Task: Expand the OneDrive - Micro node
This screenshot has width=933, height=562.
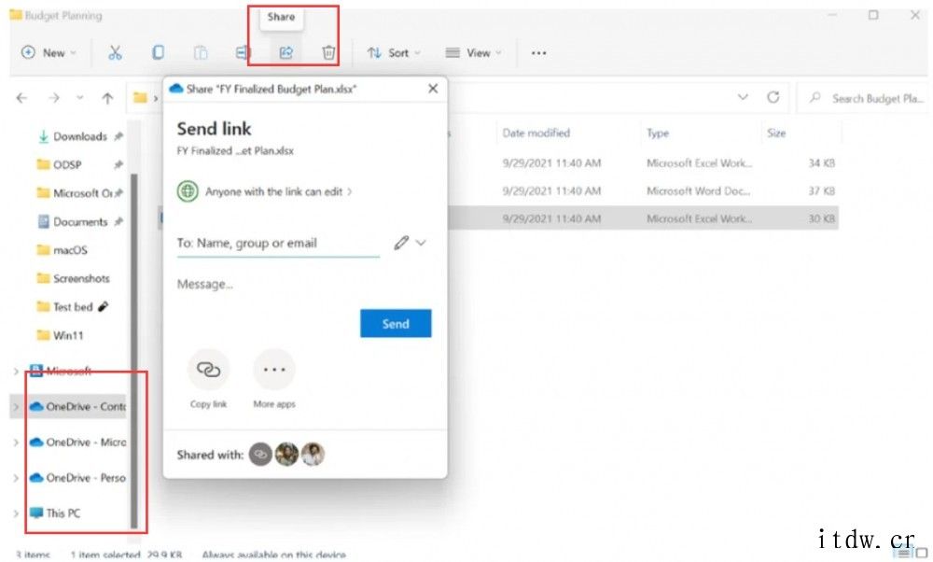Action: click(x=16, y=443)
